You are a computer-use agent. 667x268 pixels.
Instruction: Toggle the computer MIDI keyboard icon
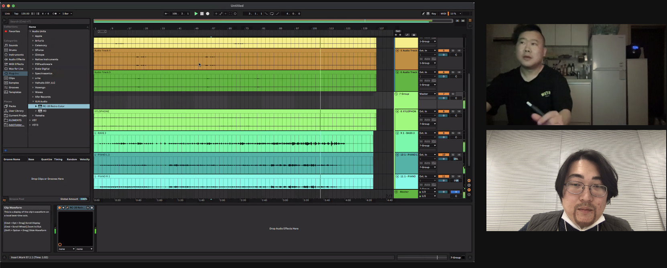click(428, 14)
